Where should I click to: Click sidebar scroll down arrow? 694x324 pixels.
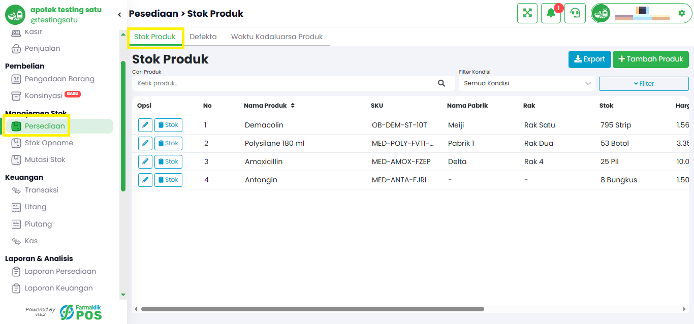tap(123, 295)
